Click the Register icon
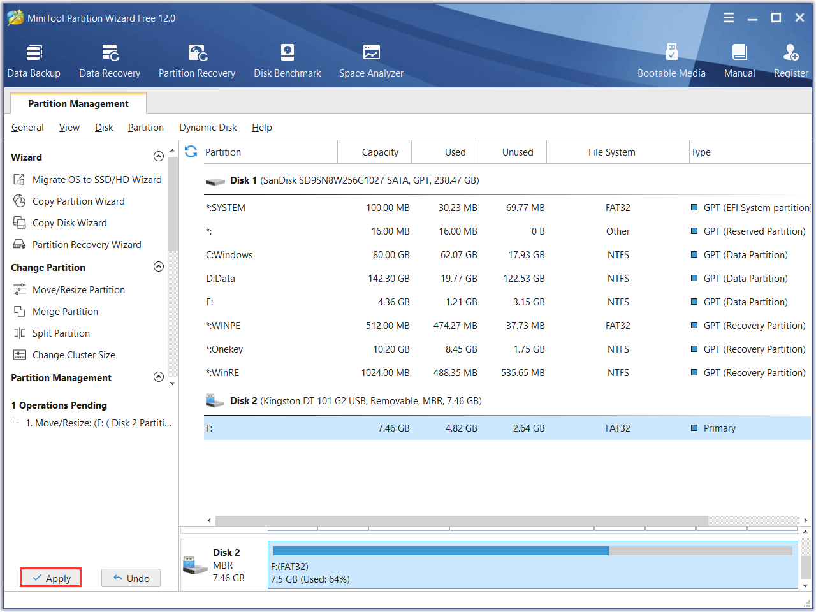Image resolution: width=816 pixels, height=612 pixels. click(791, 52)
